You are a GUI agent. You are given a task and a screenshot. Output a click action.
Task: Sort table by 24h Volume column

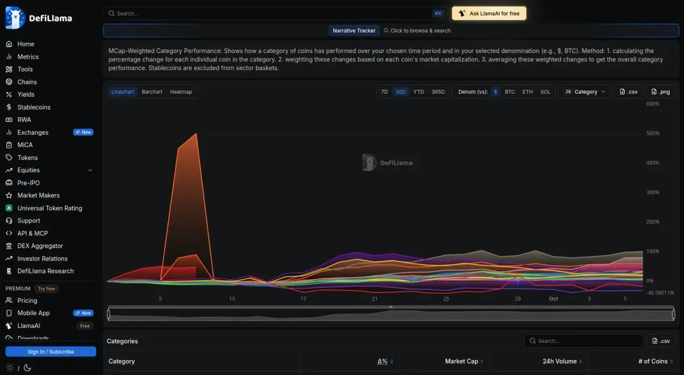562,362
